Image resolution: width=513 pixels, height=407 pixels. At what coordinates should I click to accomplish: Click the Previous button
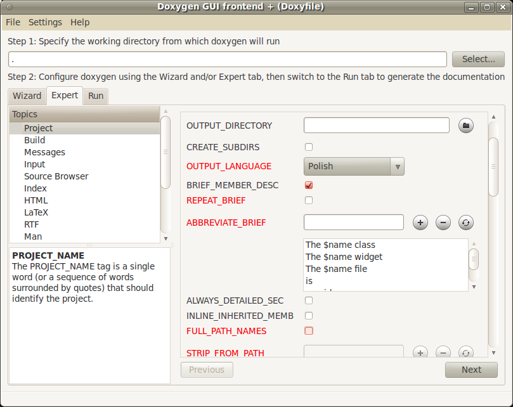click(207, 370)
